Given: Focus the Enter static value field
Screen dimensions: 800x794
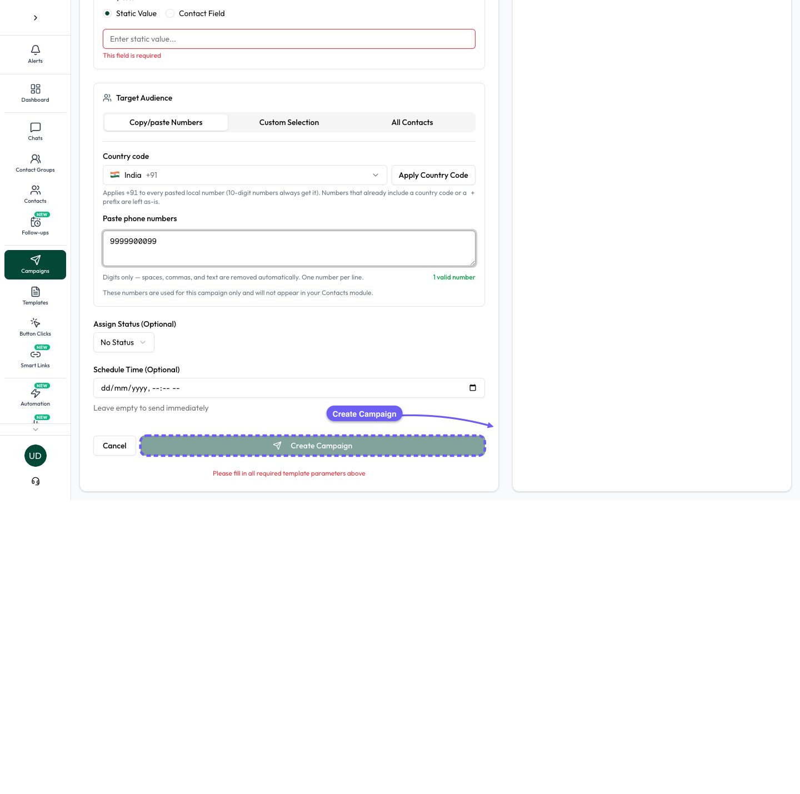Looking at the screenshot, I should click(x=289, y=39).
